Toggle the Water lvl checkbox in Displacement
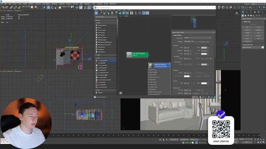 tap(194, 94)
